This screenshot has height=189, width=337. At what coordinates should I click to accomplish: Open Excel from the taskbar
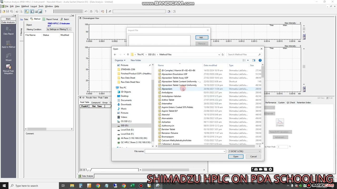(132, 186)
